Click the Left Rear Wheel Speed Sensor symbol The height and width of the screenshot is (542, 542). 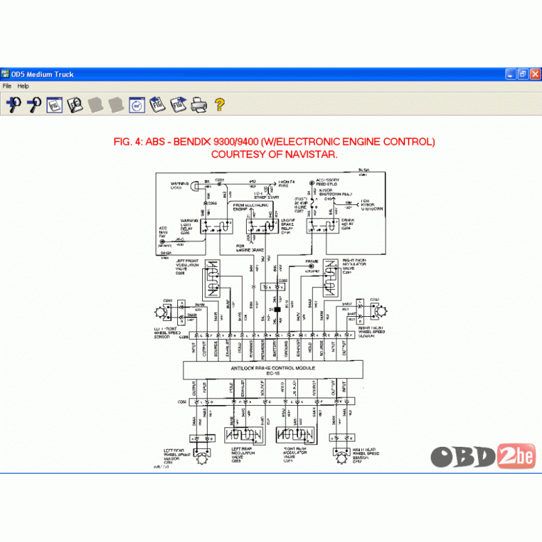coord(202,457)
